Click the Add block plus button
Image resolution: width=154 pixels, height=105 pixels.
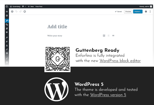click(12, 11)
